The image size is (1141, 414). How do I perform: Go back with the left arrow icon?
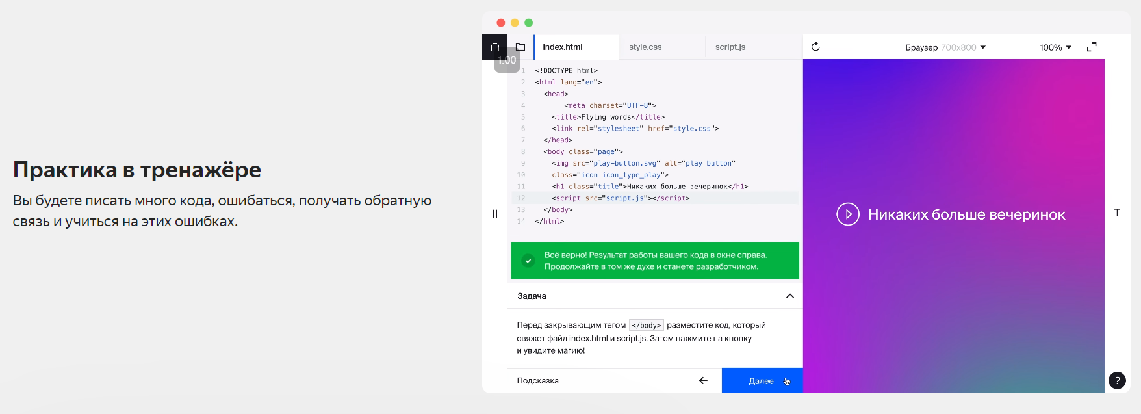(703, 381)
